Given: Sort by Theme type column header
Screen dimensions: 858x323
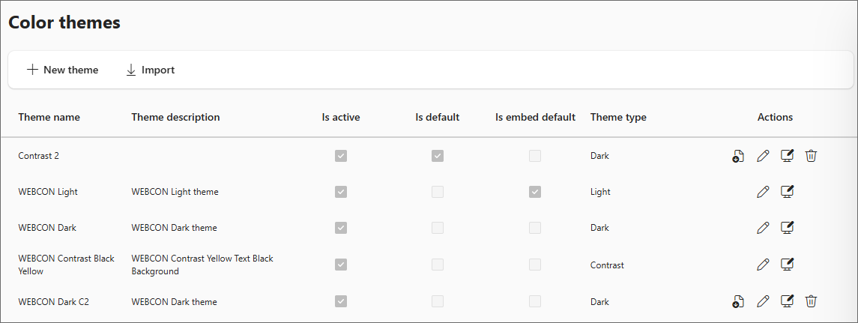Looking at the screenshot, I should (618, 117).
